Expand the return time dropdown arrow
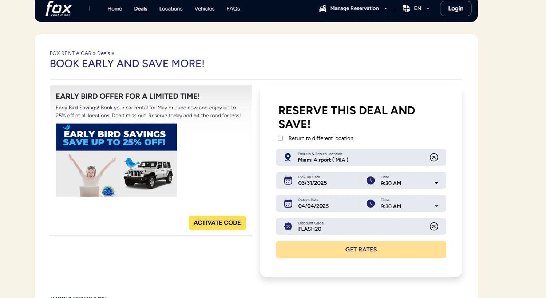The image size is (546, 298). tap(436, 206)
